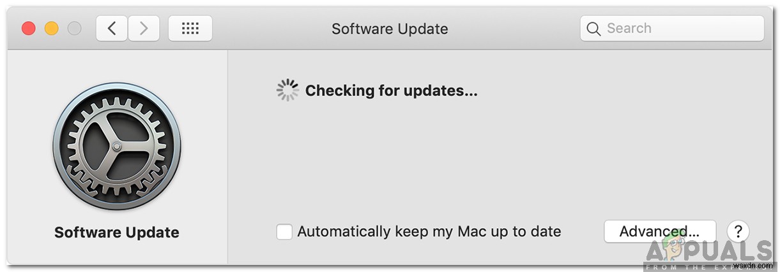Image resolution: width=780 pixels, height=272 pixels.
Task: Click the Appuals watermark logo
Action: pyautogui.click(x=709, y=250)
